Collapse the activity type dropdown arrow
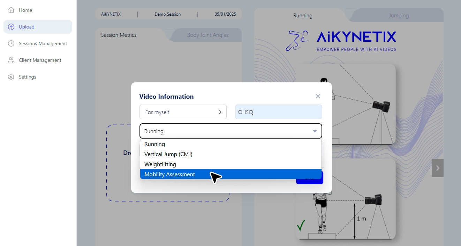 coord(315,131)
